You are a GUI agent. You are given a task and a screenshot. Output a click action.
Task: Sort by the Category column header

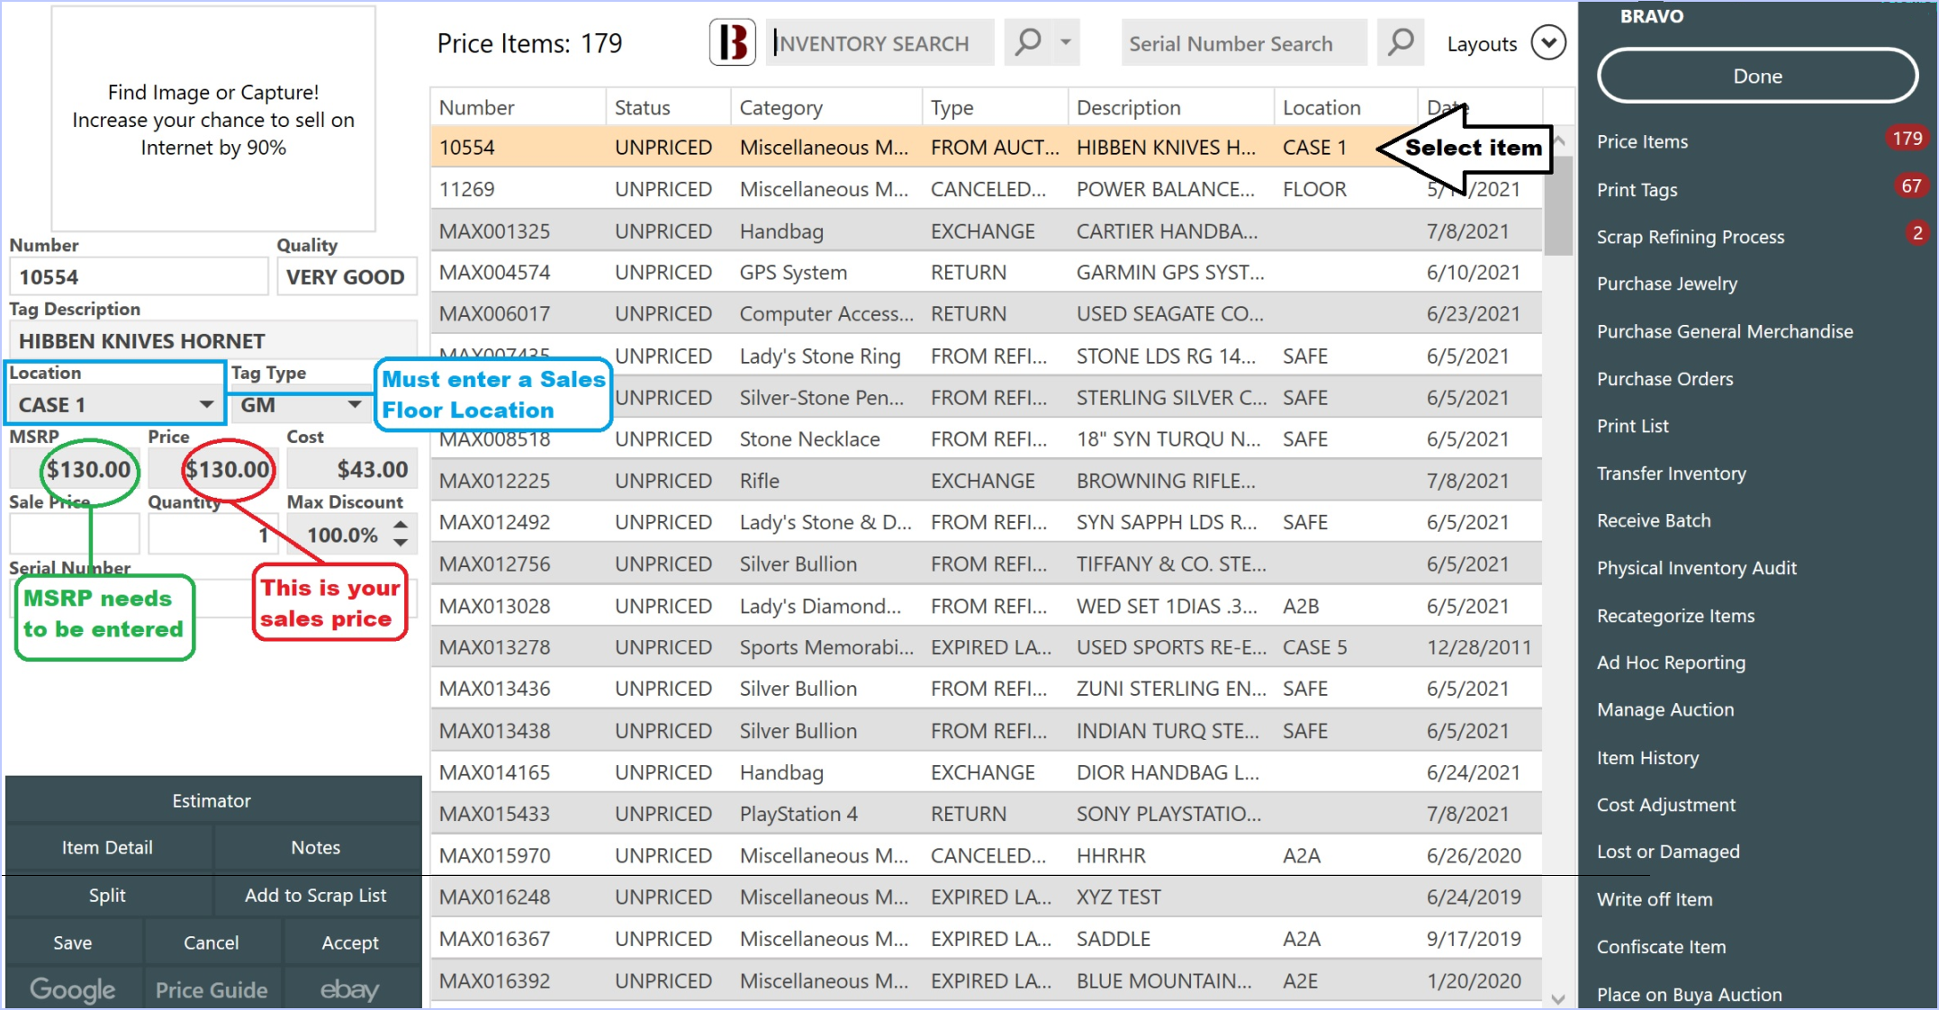(826, 107)
